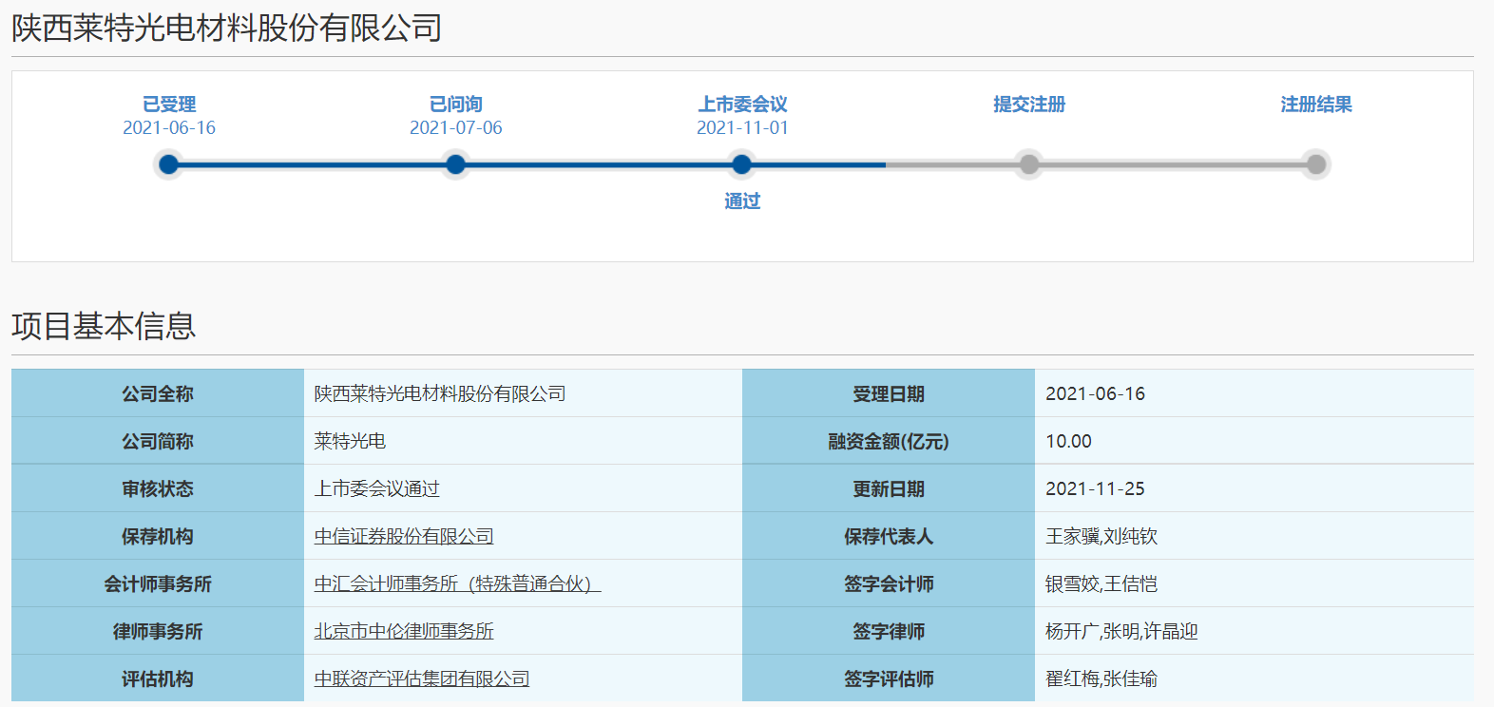Click the 通过 result link under 上市委会议
Image resolution: width=1494 pixels, height=707 pixels.
point(742,201)
